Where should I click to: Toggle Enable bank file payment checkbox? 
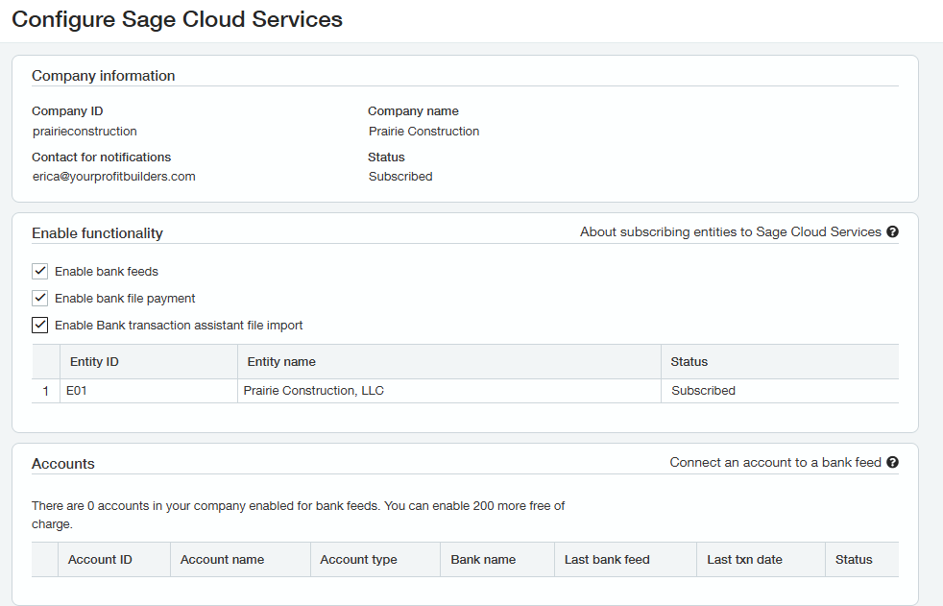[39, 298]
